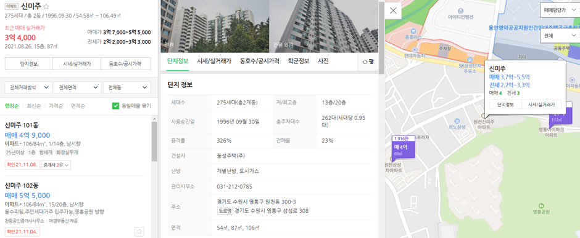Sort listings by 면적순
Image resolution: width=580 pixels, height=238 pixels.
[78, 106]
